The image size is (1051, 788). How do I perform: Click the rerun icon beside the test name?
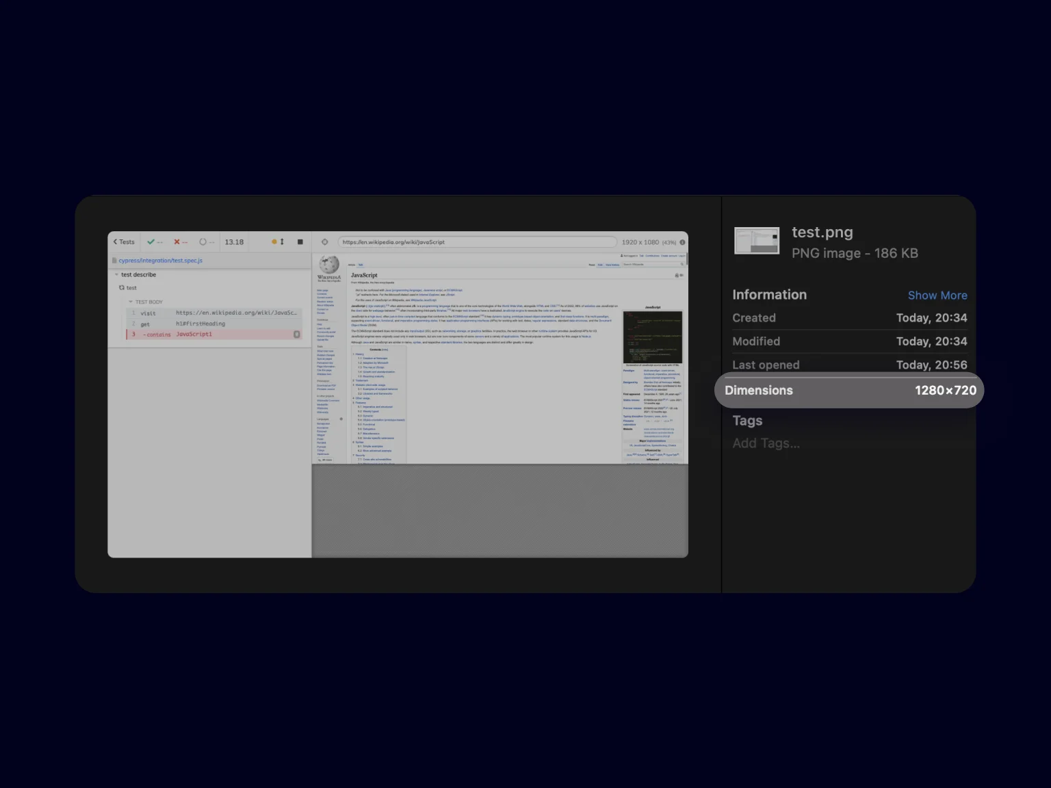pos(122,287)
